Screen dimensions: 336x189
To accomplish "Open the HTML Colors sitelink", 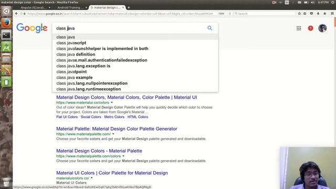I will click(138, 117).
